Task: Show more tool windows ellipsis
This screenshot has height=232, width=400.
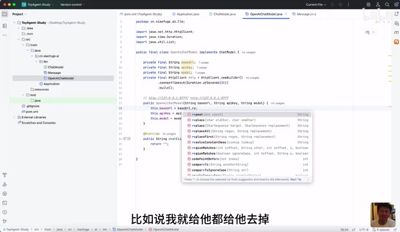Action: pos(5,35)
